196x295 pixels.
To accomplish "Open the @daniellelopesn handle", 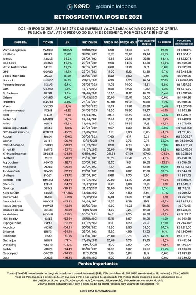I will click(116, 7).
